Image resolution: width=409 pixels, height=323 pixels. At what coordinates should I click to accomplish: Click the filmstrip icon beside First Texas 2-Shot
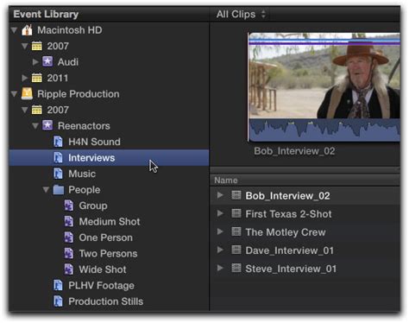point(236,213)
